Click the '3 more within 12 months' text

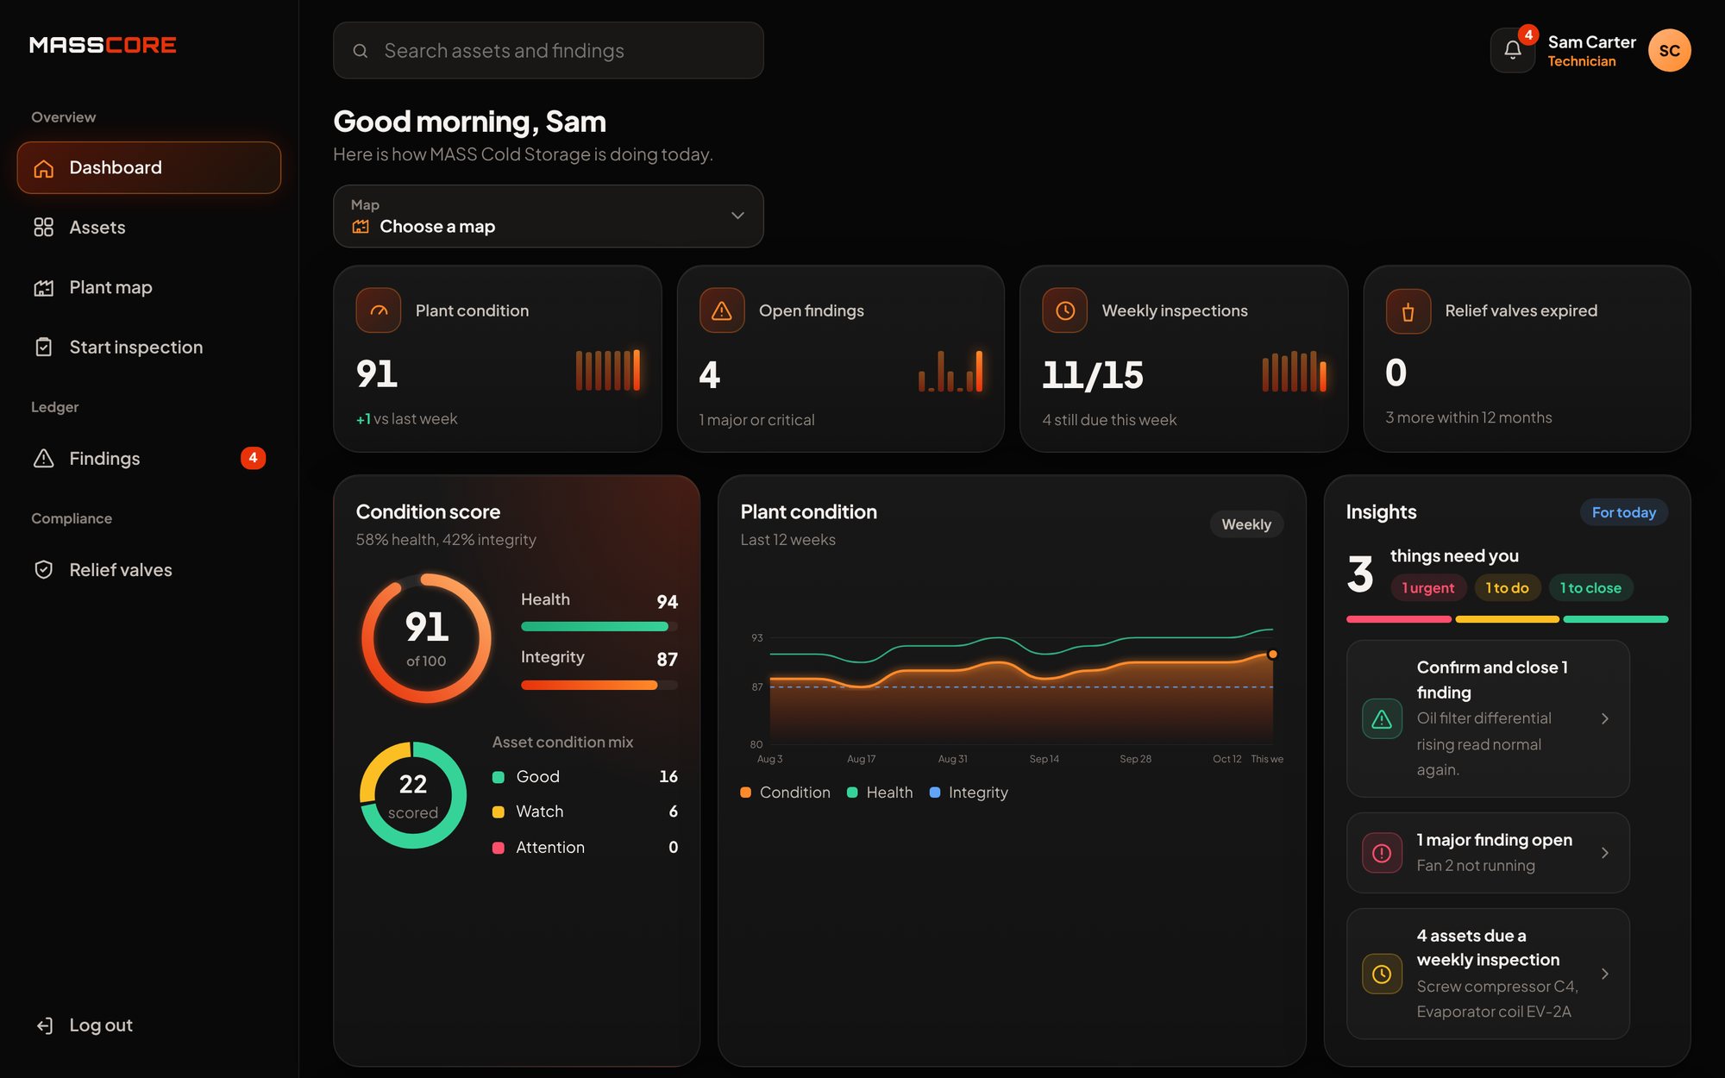click(x=1469, y=417)
